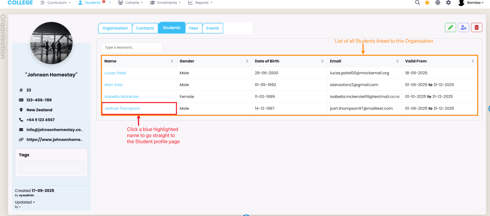Open the settings gear icon

448,3
